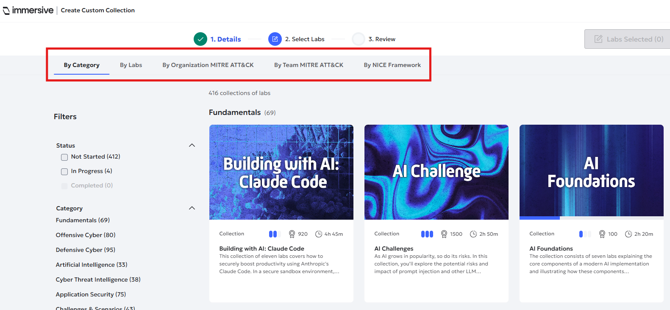
Task: Click the Immersive logo
Action: point(28,10)
